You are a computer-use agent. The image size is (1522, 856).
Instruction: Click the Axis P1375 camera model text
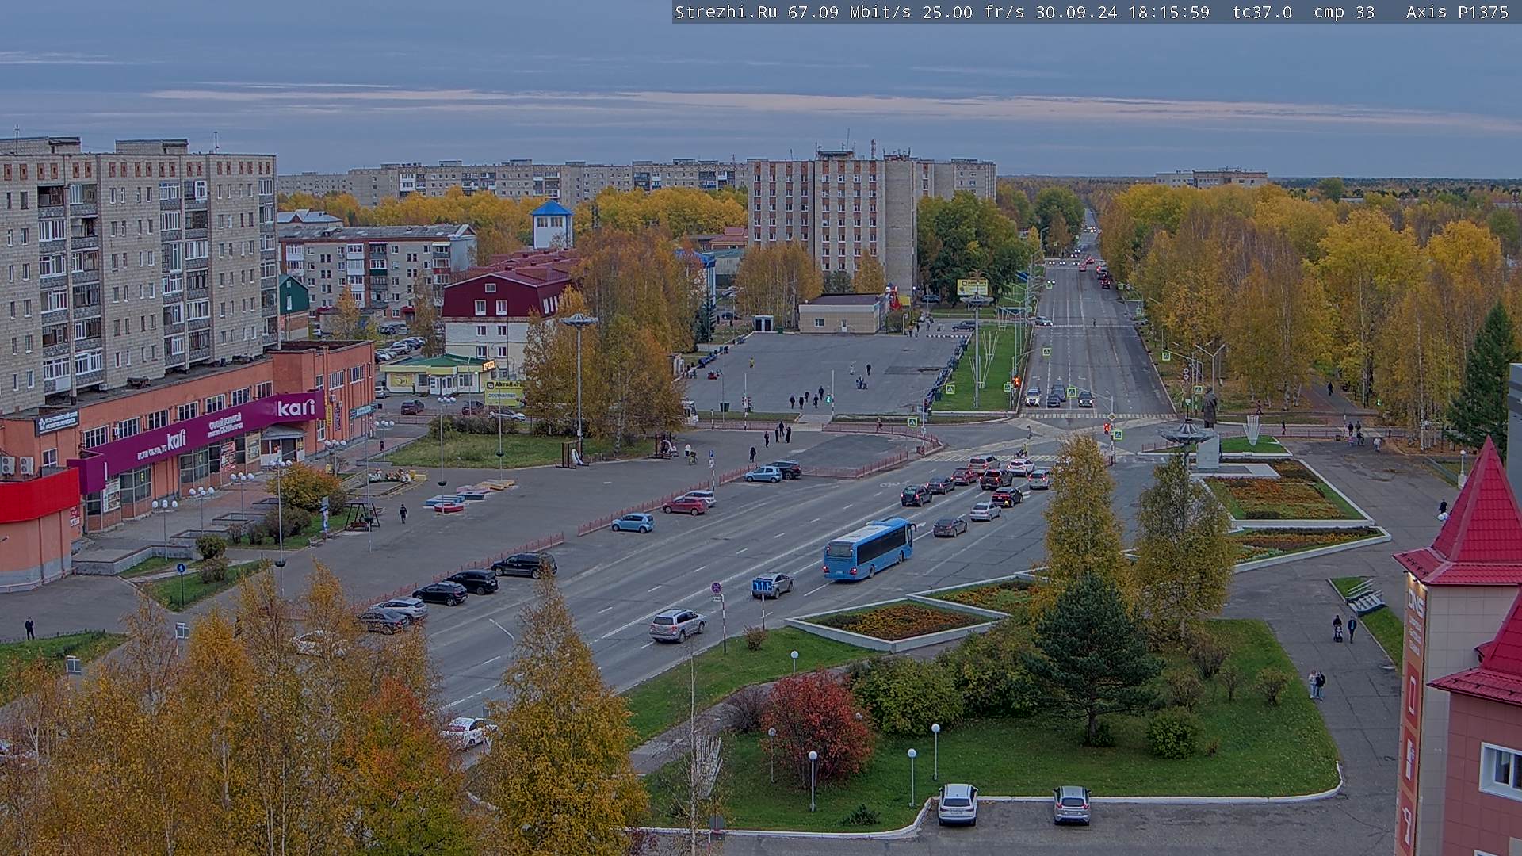point(1457,12)
